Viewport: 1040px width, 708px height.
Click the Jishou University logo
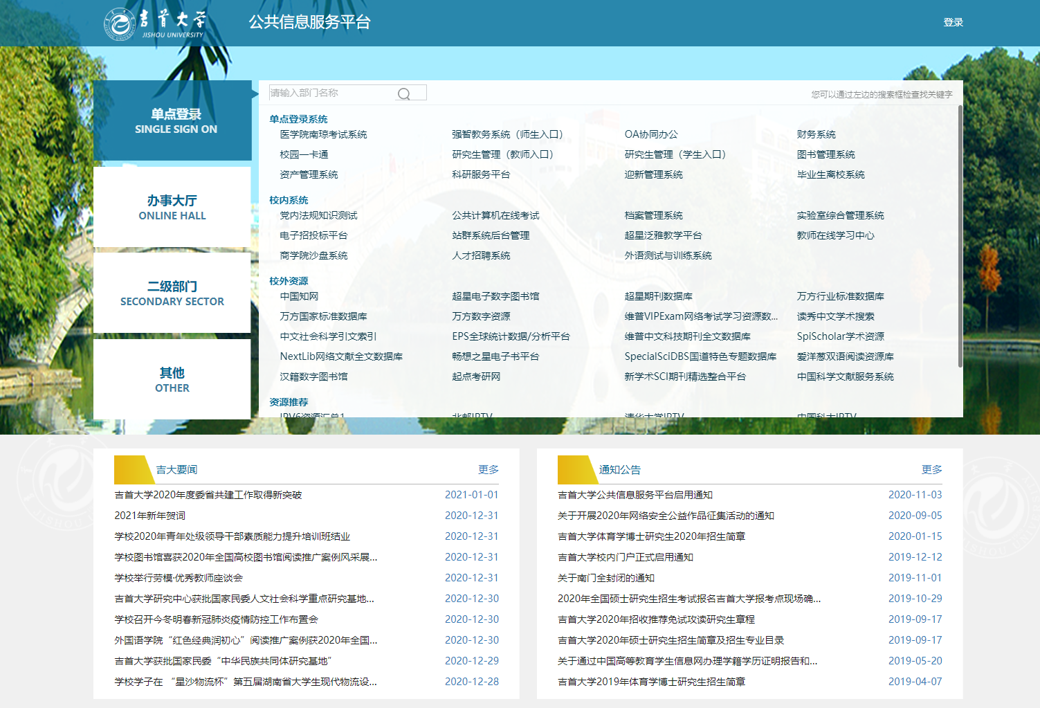coord(155,24)
